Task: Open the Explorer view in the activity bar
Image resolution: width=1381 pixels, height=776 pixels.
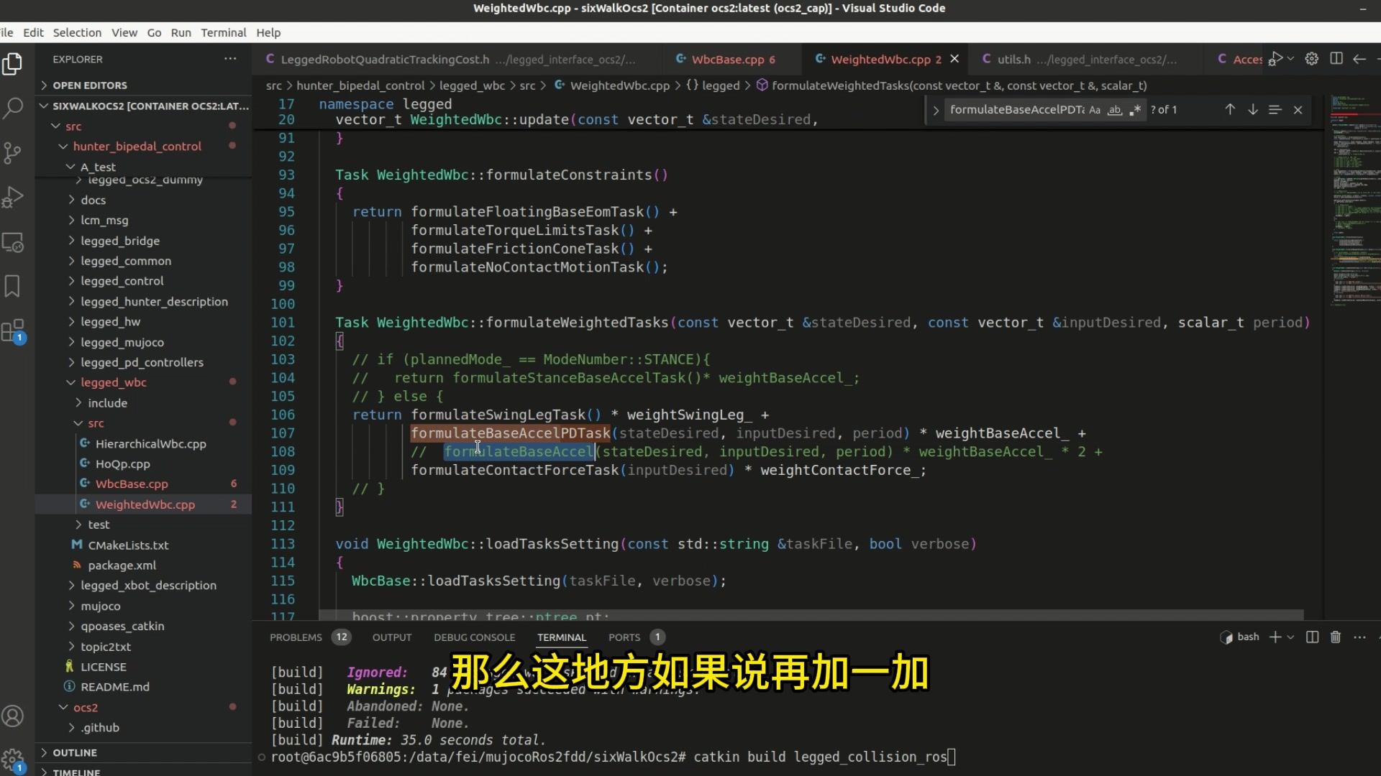Action: 14,64
